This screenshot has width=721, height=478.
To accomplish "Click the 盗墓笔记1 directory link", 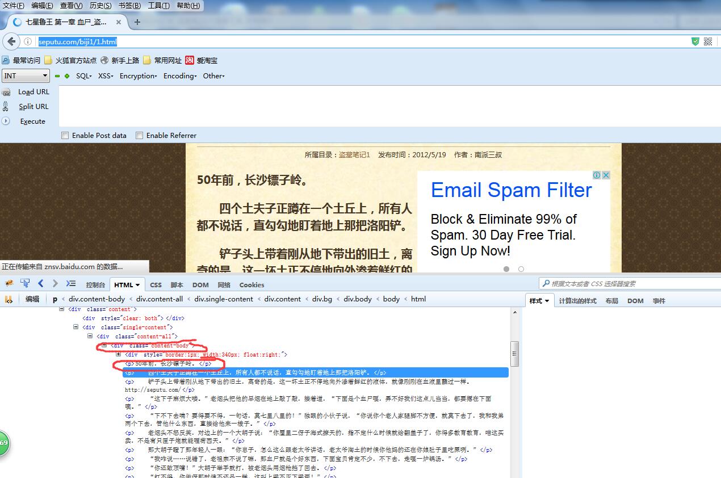I will tap(354, 154).
